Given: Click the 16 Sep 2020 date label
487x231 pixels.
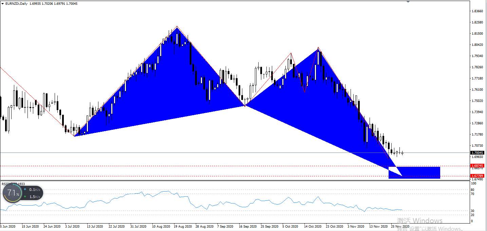Looking at the screenshot, I should [x=248, y=226].
